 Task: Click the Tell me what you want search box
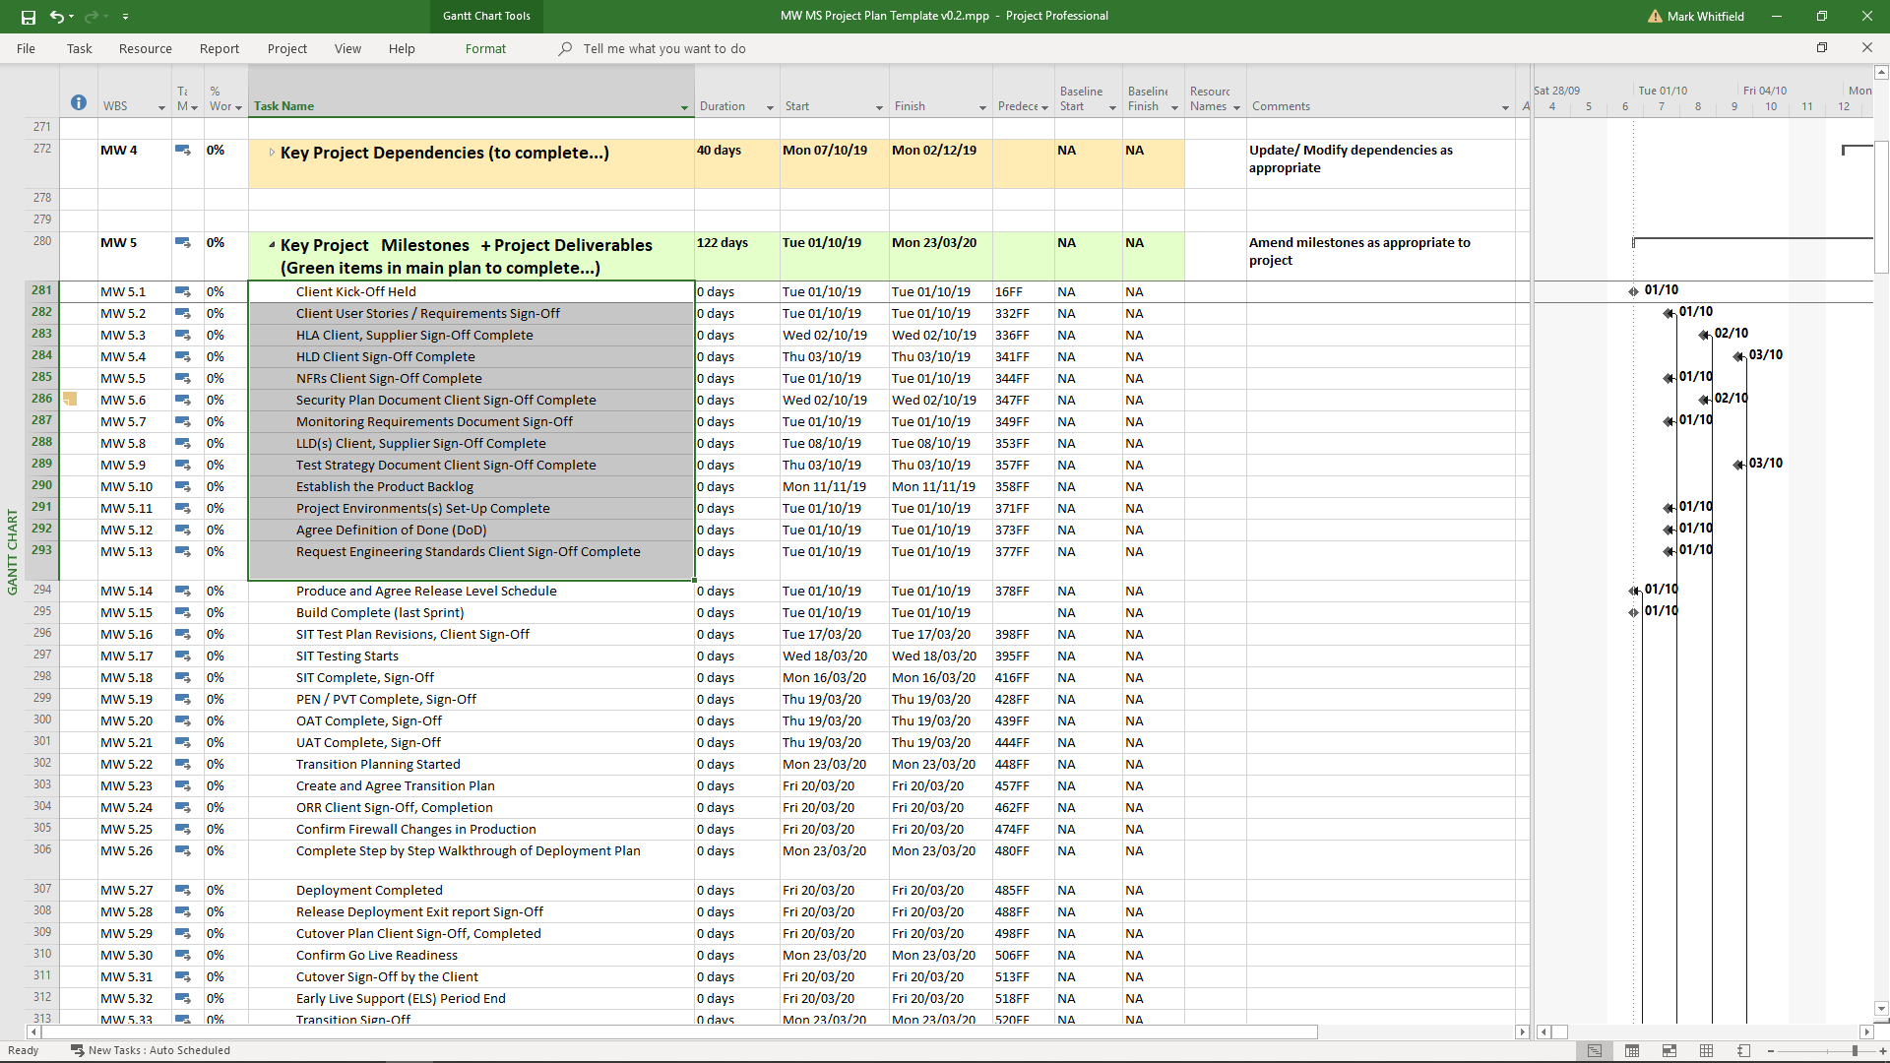pos(663,48)
